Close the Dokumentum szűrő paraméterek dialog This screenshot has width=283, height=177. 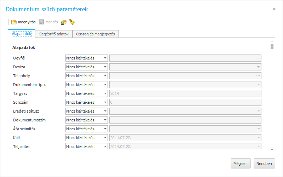pyautogui.click(x=274, y=9)
